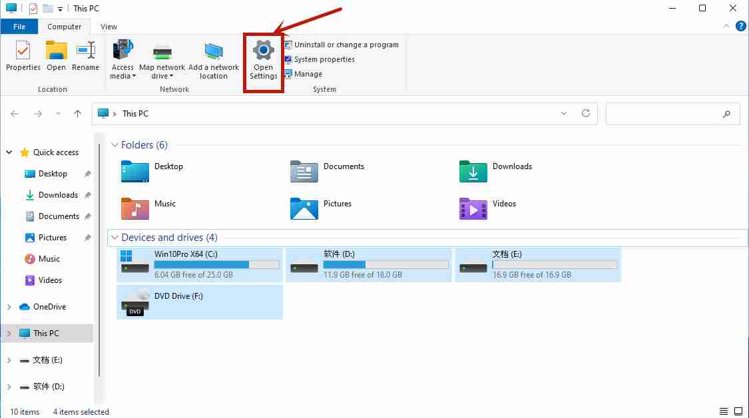
Task: Click Uninstall or change a program
Action: 342,44
